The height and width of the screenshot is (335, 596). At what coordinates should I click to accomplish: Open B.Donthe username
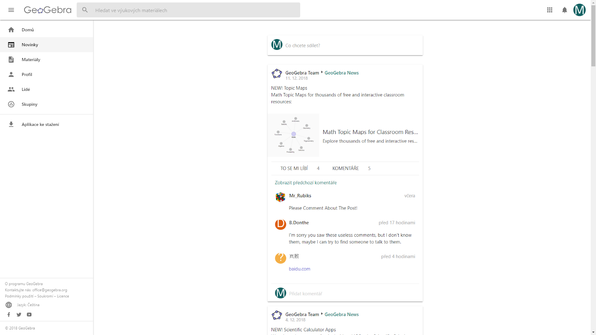pyautogui.click(x=299, y=223)
